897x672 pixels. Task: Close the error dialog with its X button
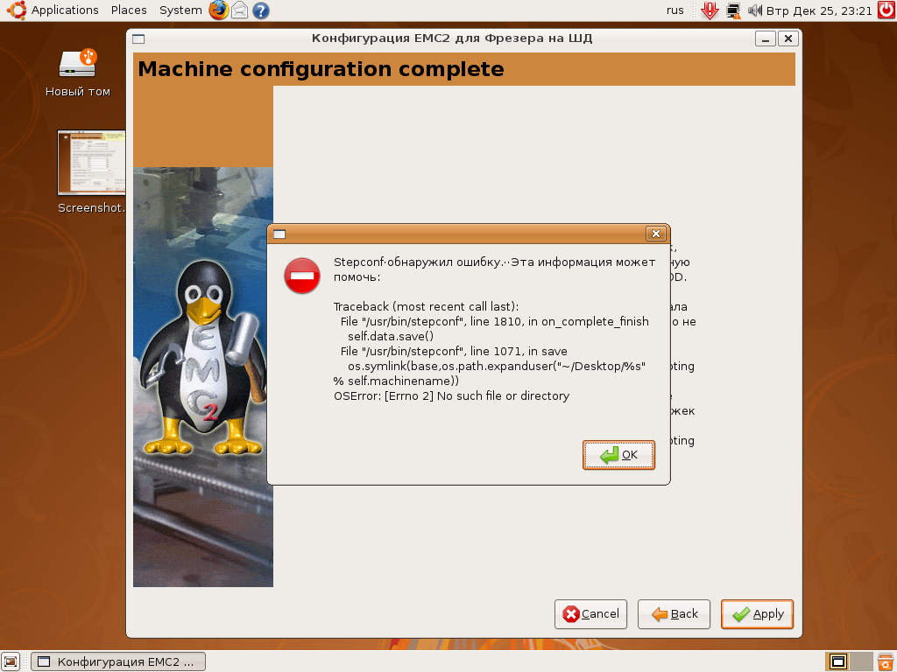[656, 234]
